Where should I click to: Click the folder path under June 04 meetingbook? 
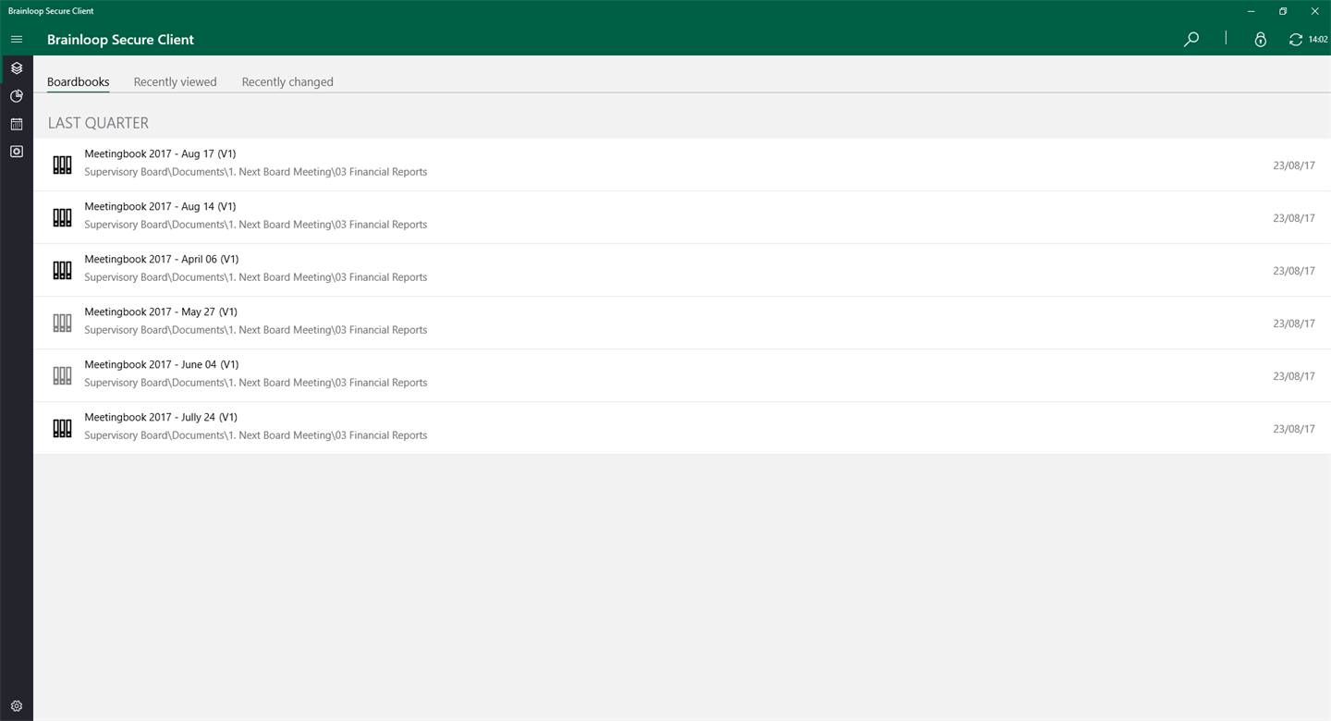point(256,383)
